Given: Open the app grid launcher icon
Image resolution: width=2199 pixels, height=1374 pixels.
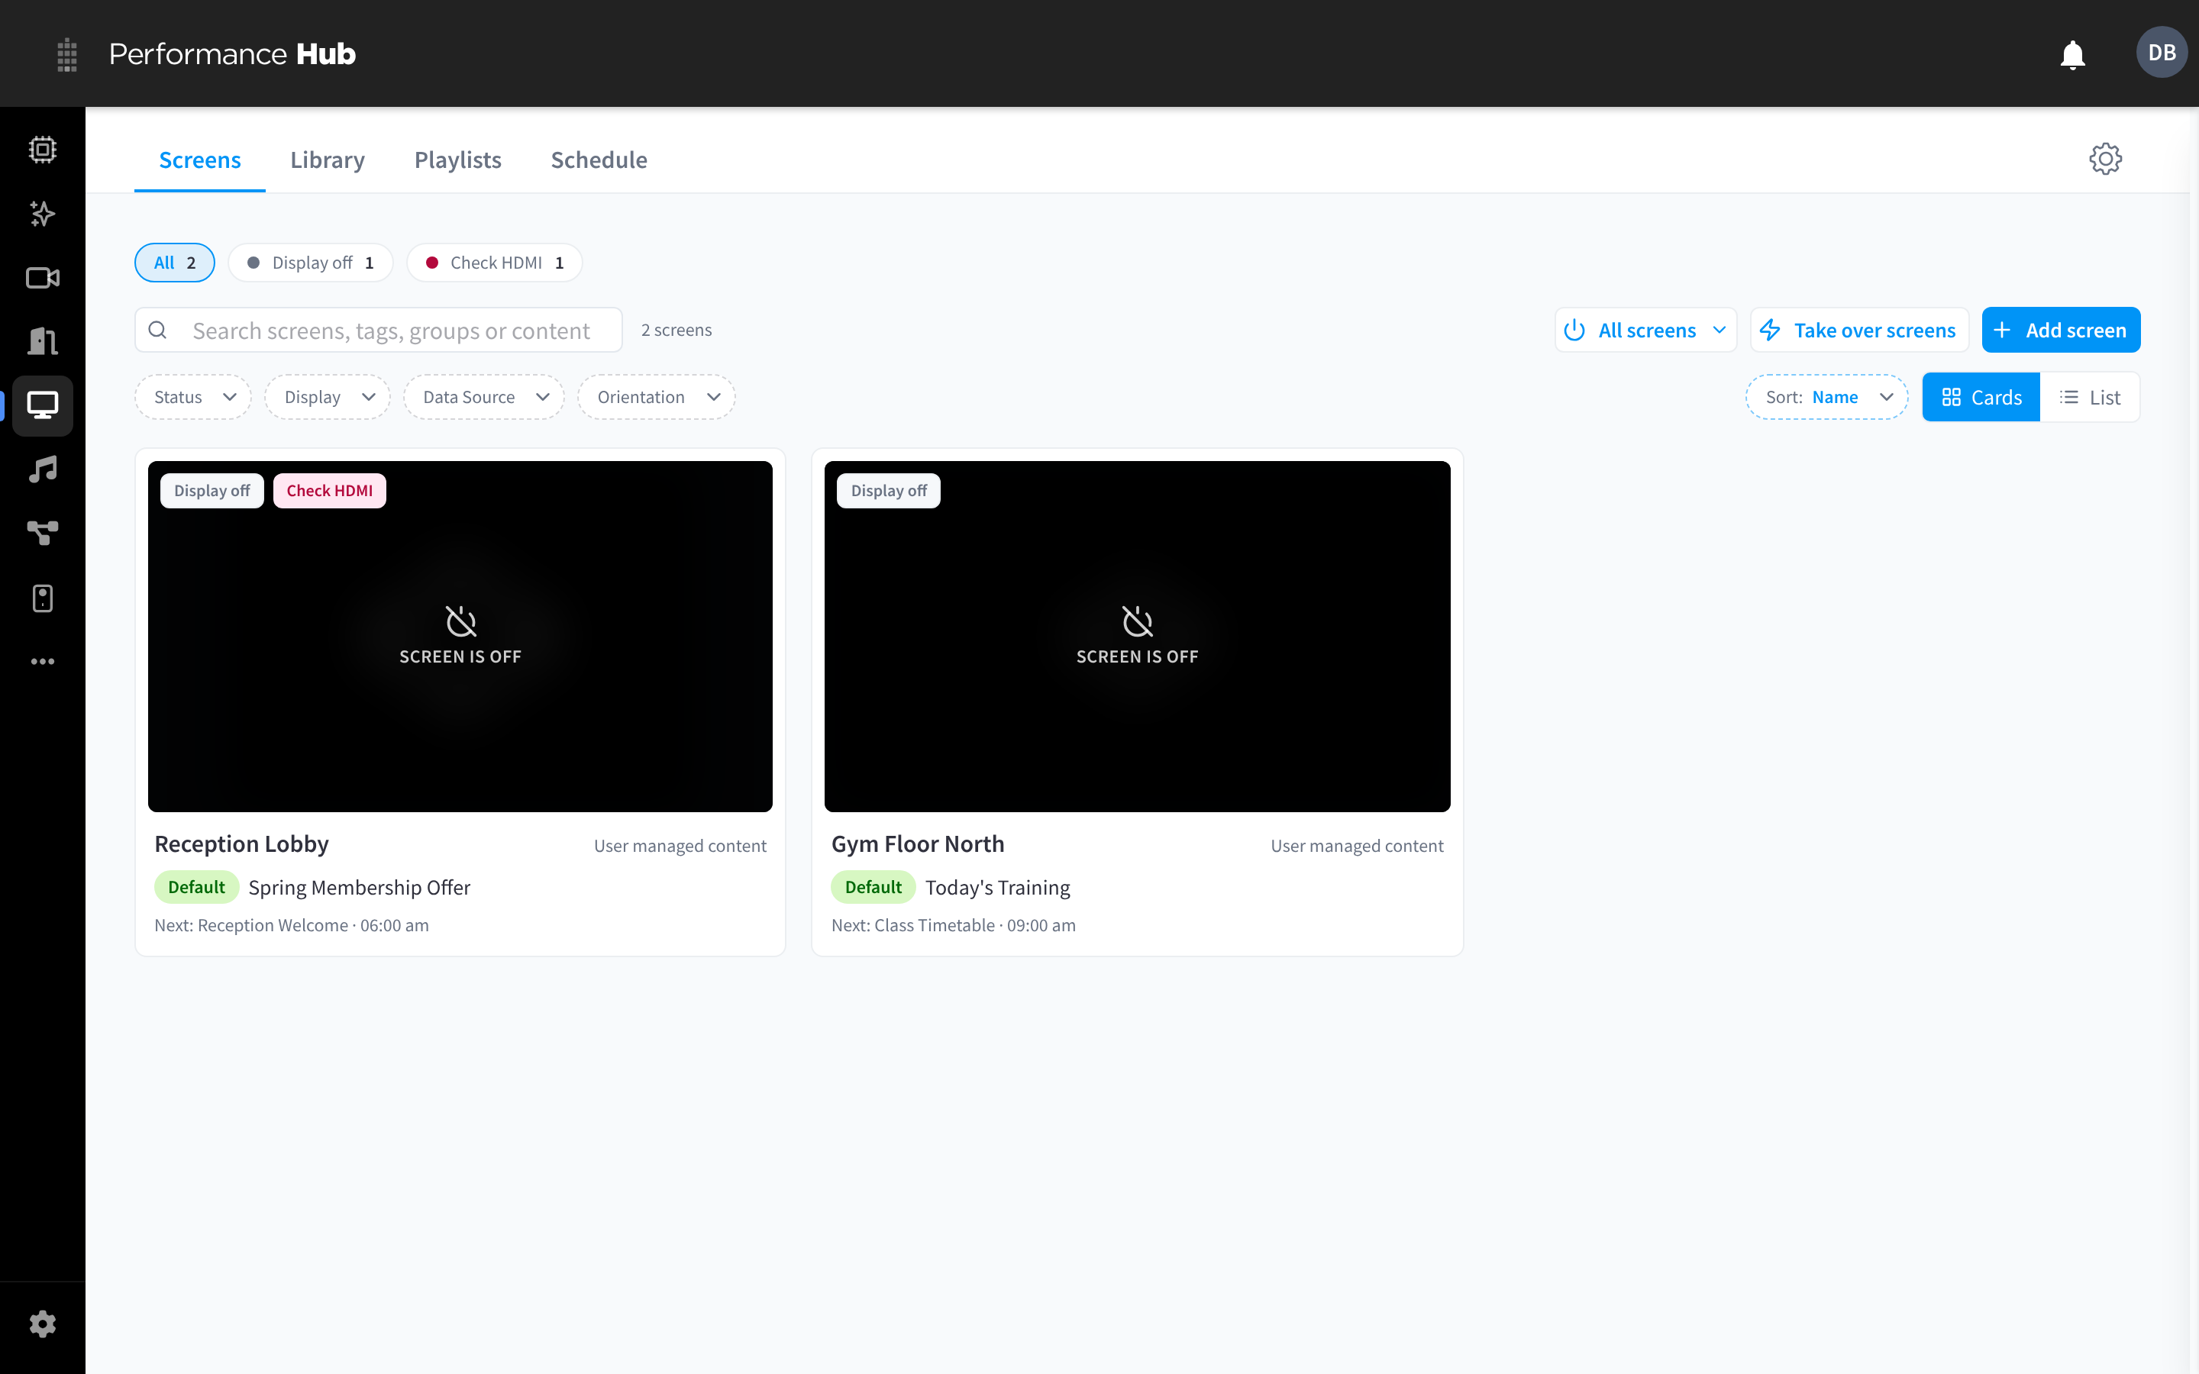Looking at the screenshot, I should pyautogui.click(x=66, y=54).
